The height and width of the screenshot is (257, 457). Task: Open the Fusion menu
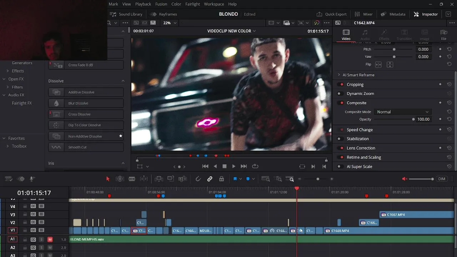161,4
